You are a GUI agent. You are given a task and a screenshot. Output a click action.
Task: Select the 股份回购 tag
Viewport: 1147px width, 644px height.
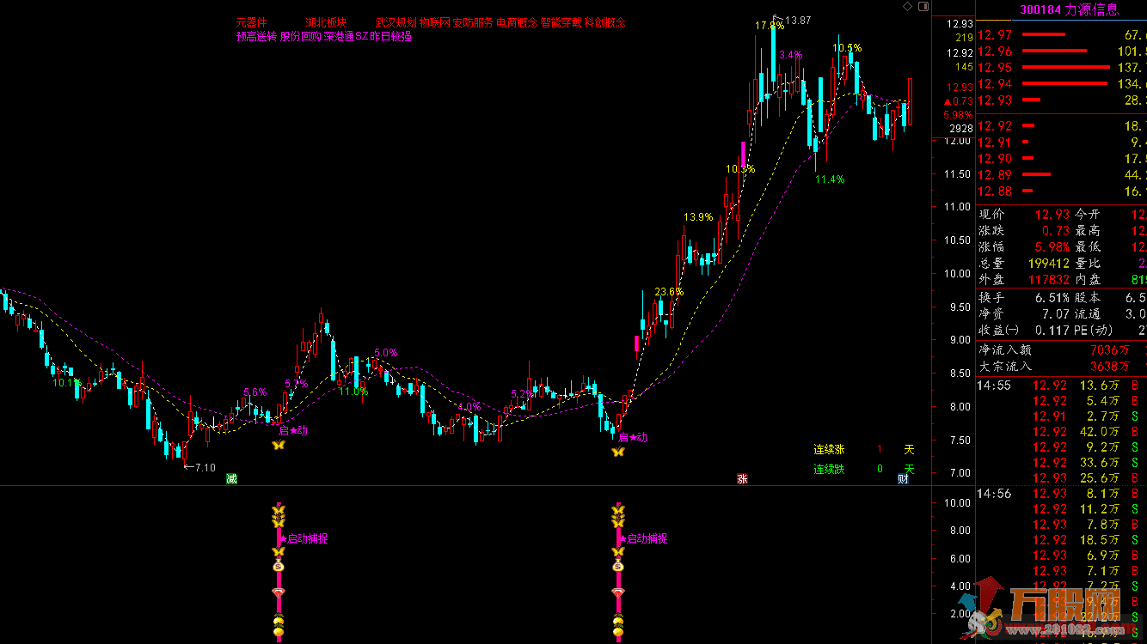pyautogui.click(x=301, y=37)
